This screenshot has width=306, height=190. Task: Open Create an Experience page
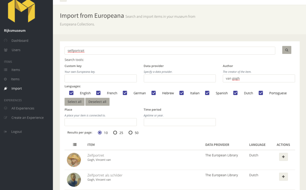[27, 117]
